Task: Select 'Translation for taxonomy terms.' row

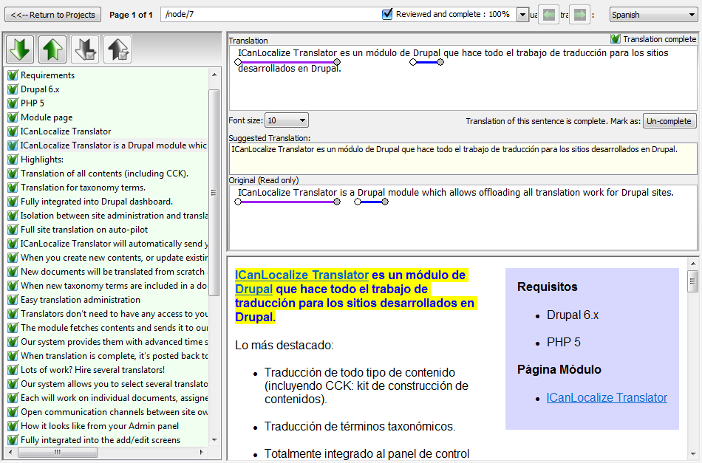Action: pyautogui.click(x=83, y=188)
